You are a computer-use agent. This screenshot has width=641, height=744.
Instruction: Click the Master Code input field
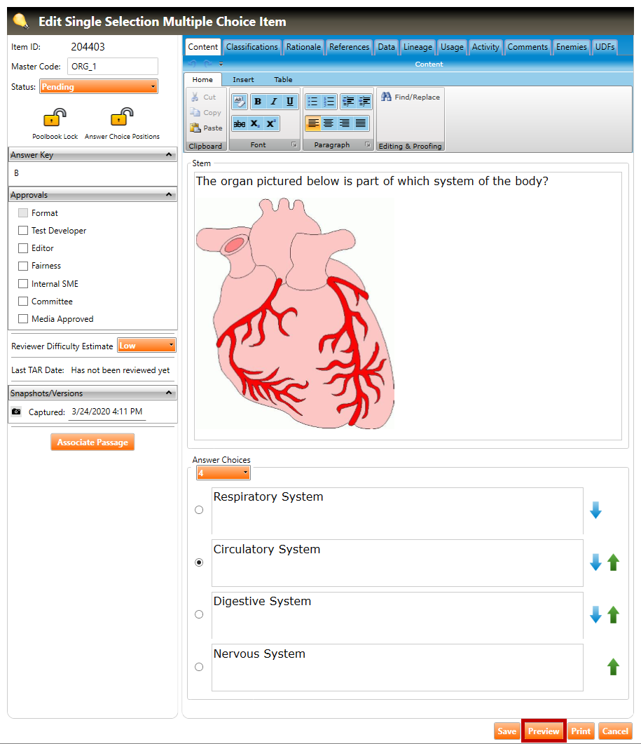[112, 67]
